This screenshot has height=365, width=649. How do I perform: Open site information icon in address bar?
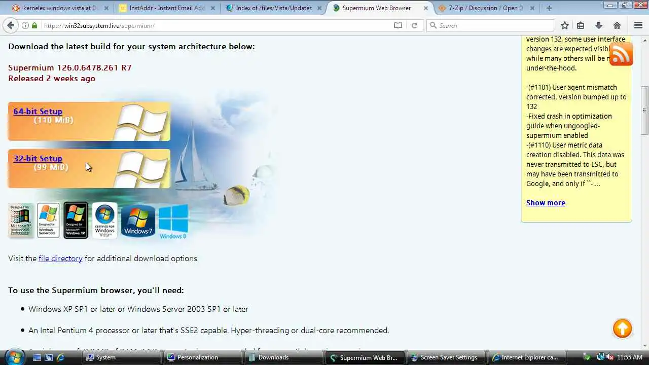25,25
